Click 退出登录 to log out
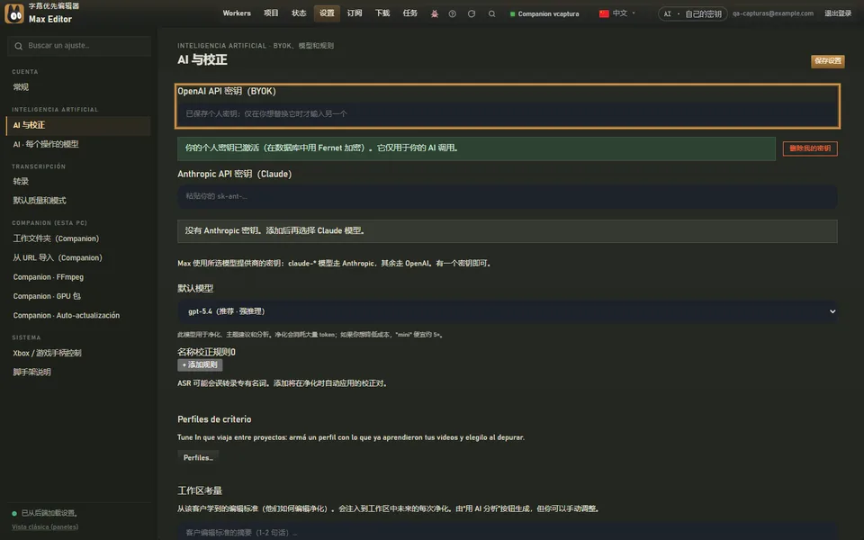 coord(838,13)
